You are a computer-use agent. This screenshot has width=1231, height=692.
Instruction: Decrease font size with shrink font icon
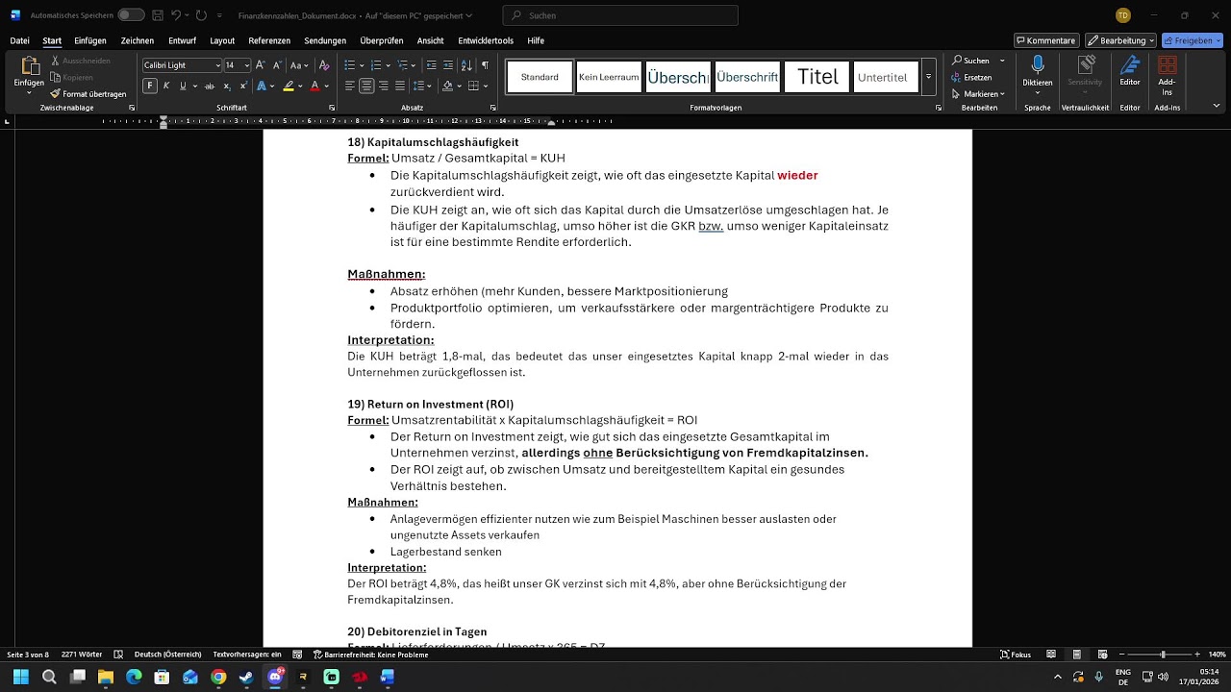(277, 65)
